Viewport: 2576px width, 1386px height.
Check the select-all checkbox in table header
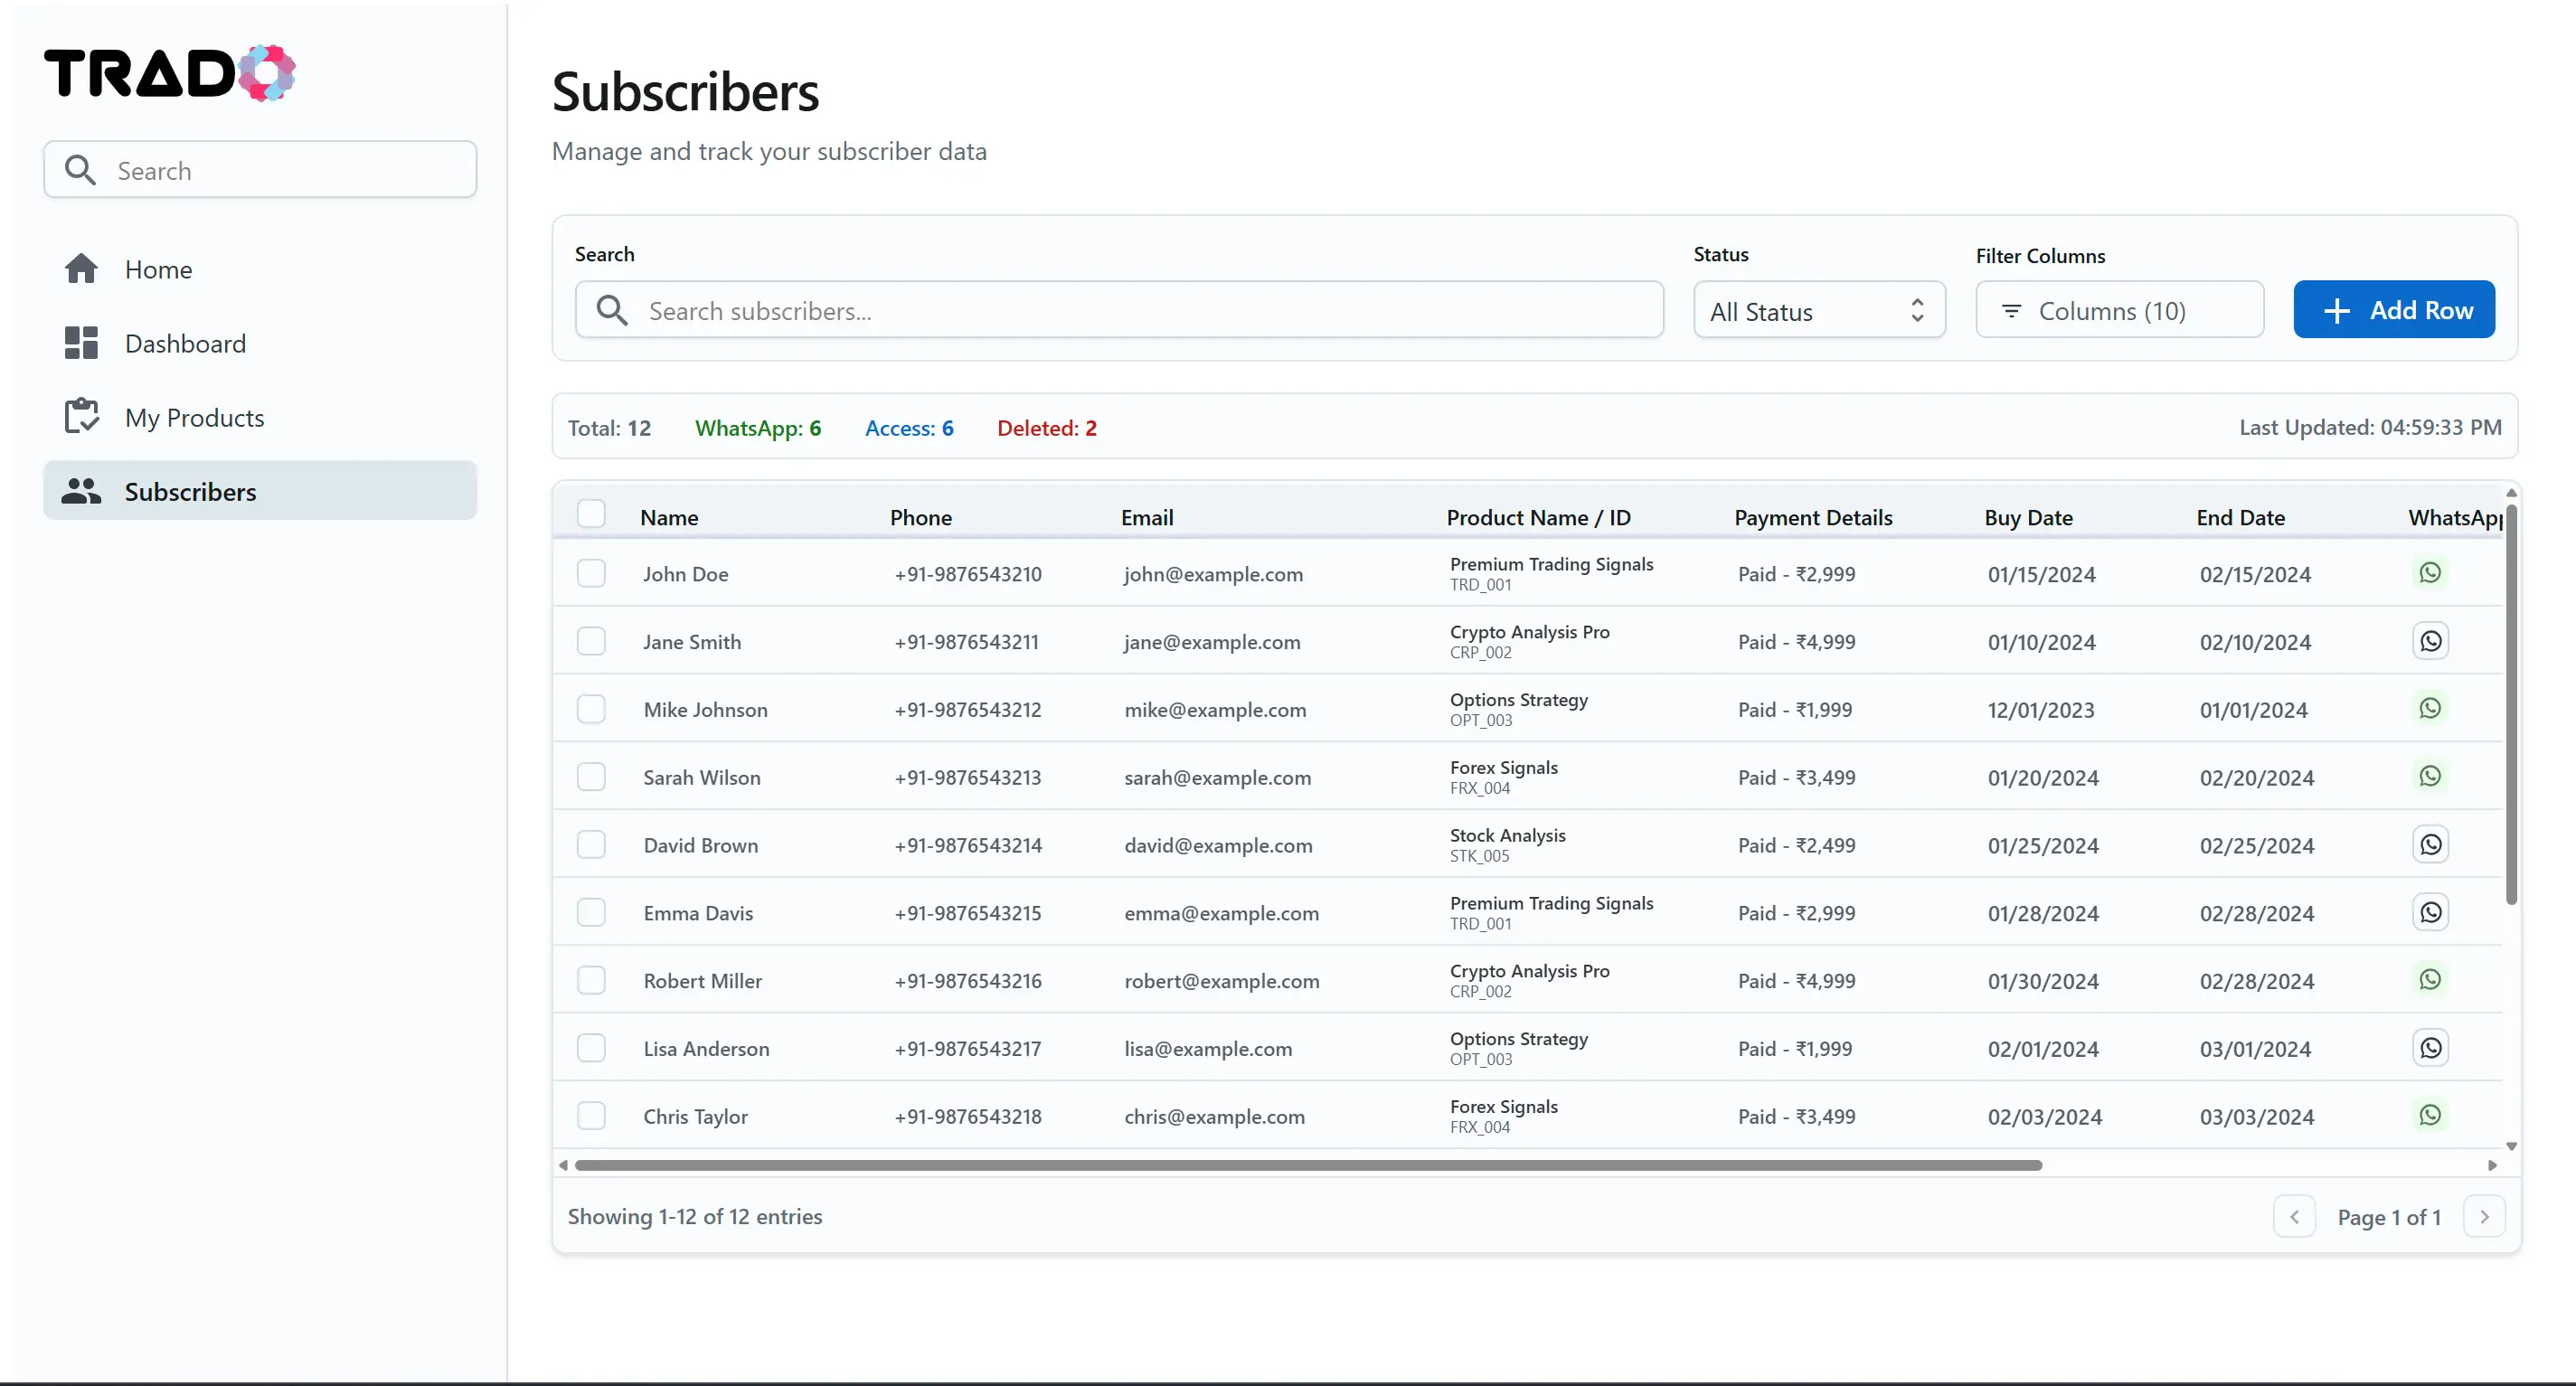[591, 513]
